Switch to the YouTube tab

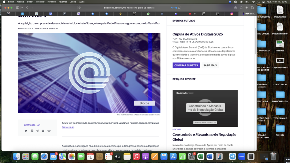(190, 14)
